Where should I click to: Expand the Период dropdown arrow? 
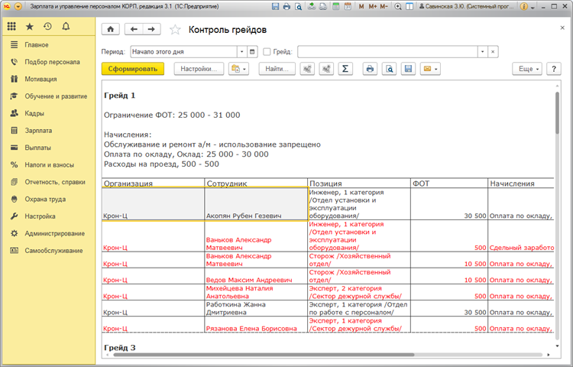[x=241, y=51]
